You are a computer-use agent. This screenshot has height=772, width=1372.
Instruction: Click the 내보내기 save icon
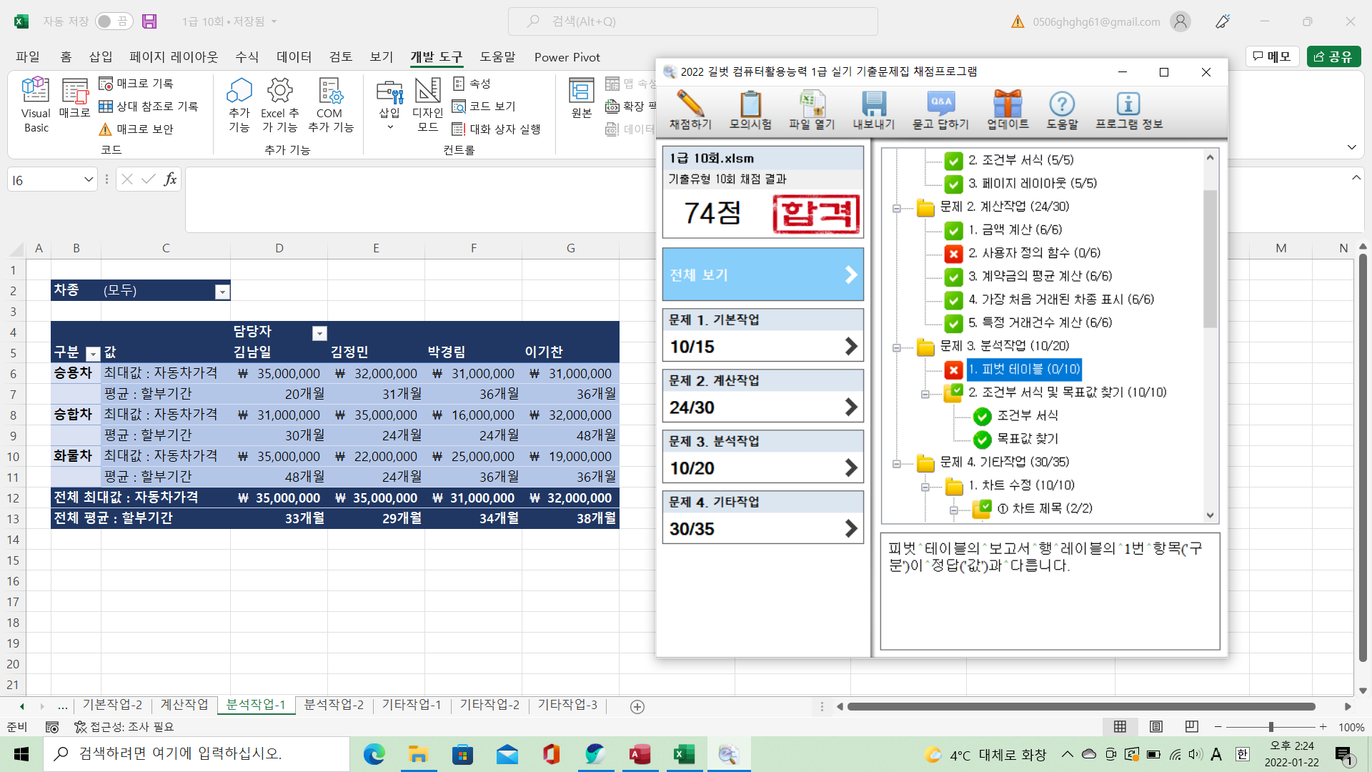[873, 104]
